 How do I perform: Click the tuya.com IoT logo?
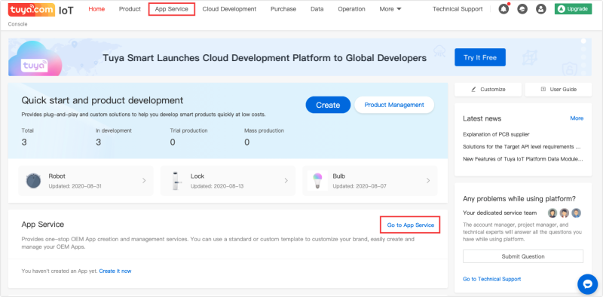pos(41,10)
